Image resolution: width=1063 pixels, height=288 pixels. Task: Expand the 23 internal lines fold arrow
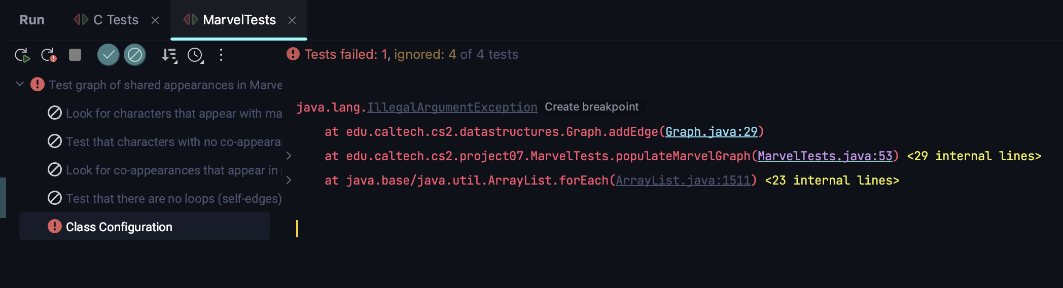(289, 180)
